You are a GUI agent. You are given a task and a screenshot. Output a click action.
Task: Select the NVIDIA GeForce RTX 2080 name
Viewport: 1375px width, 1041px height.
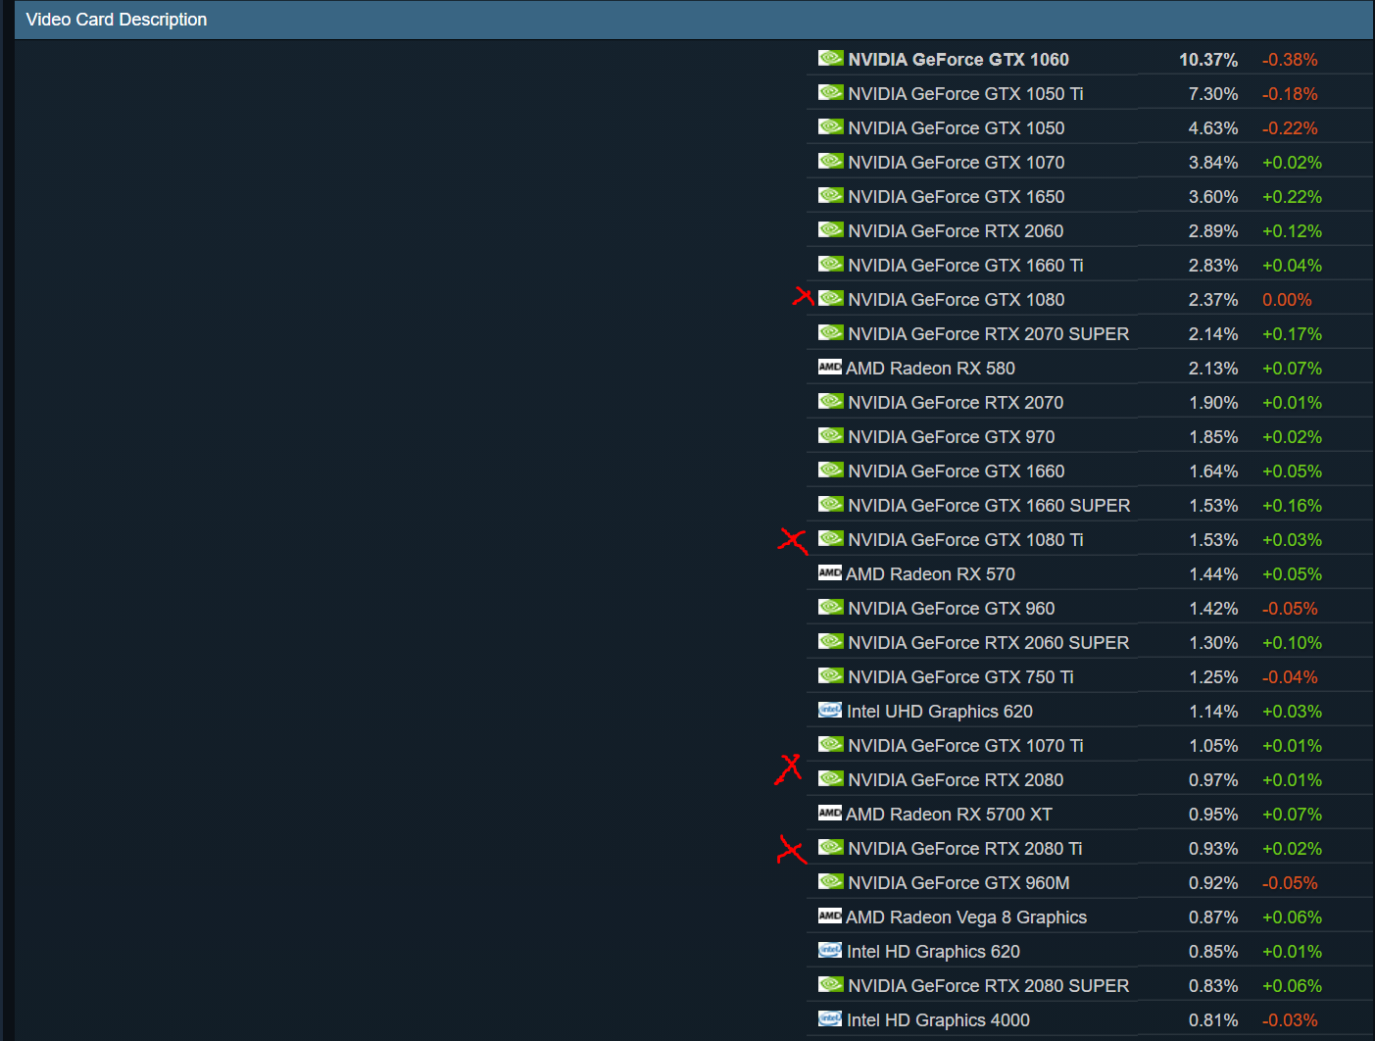click(x=956, y=780)
